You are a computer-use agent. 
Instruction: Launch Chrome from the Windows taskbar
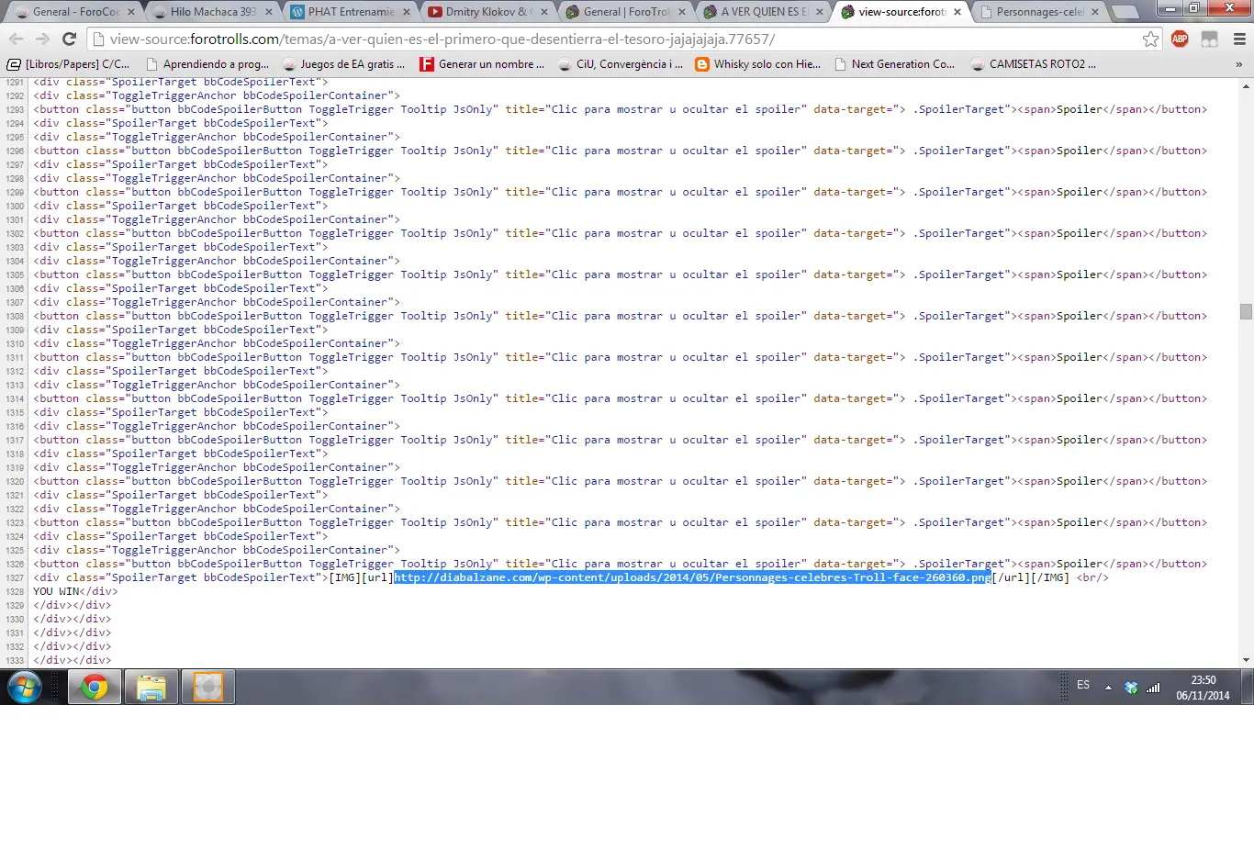[95, 687]
